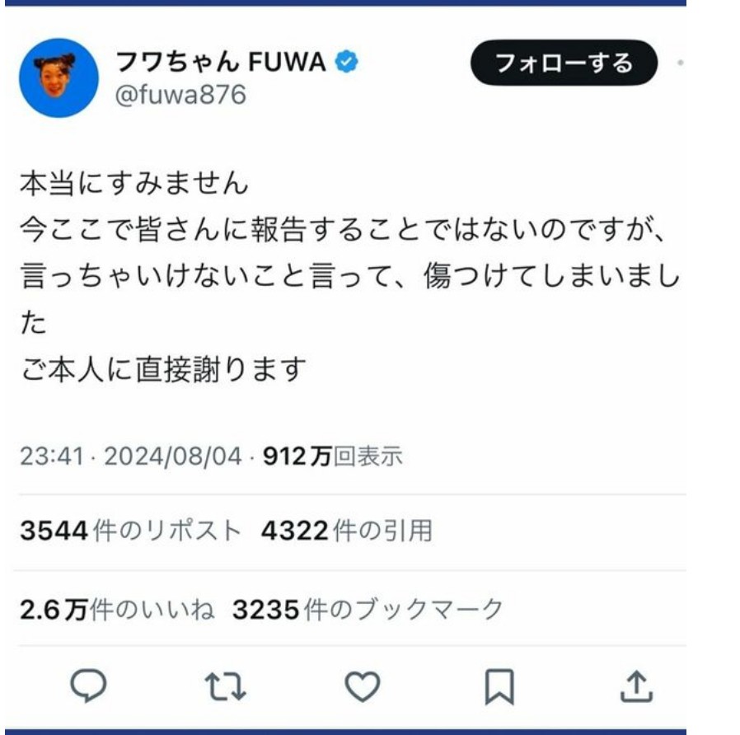The image size is (740, 735).
Task: Show the 2.6万件のいいね likes list
Action: pos(117,609)
